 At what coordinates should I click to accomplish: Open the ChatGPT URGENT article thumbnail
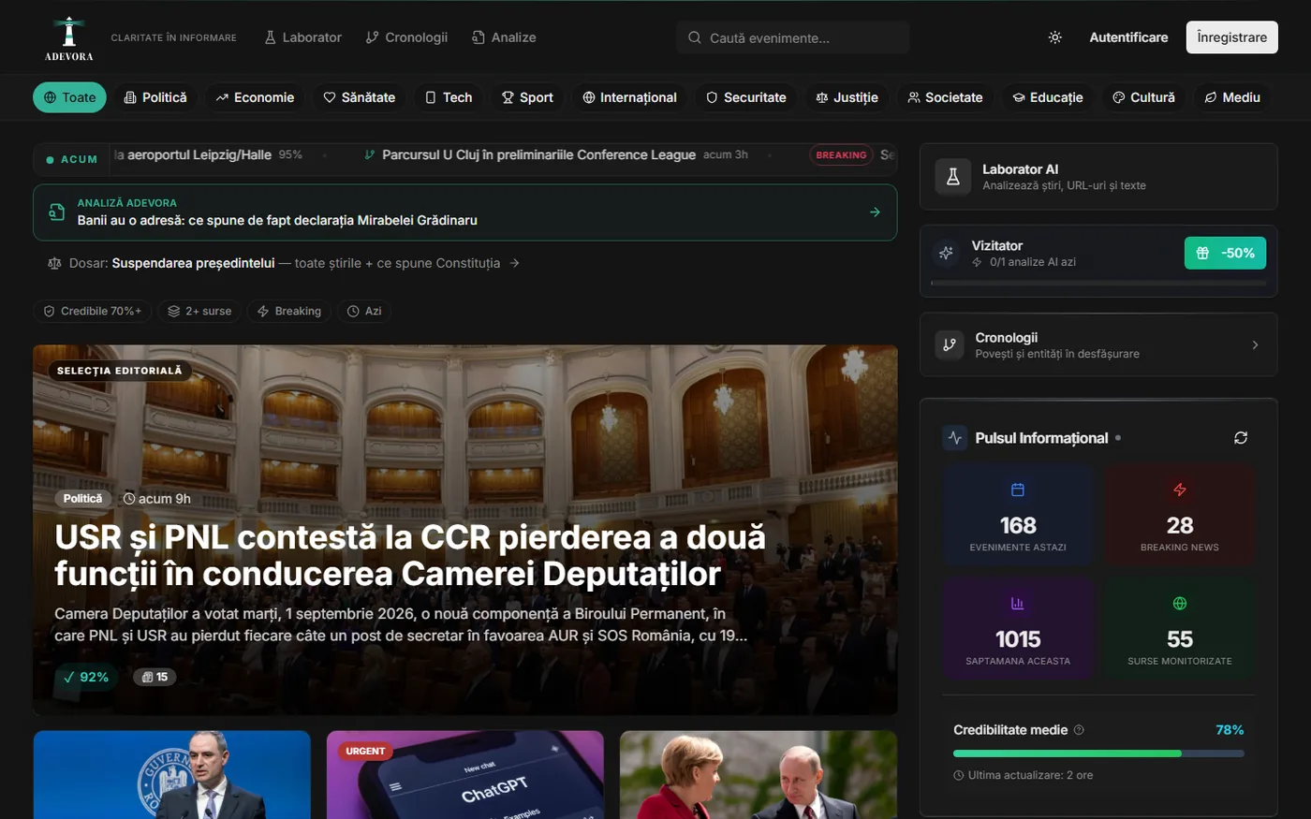(x=465, y=775)
